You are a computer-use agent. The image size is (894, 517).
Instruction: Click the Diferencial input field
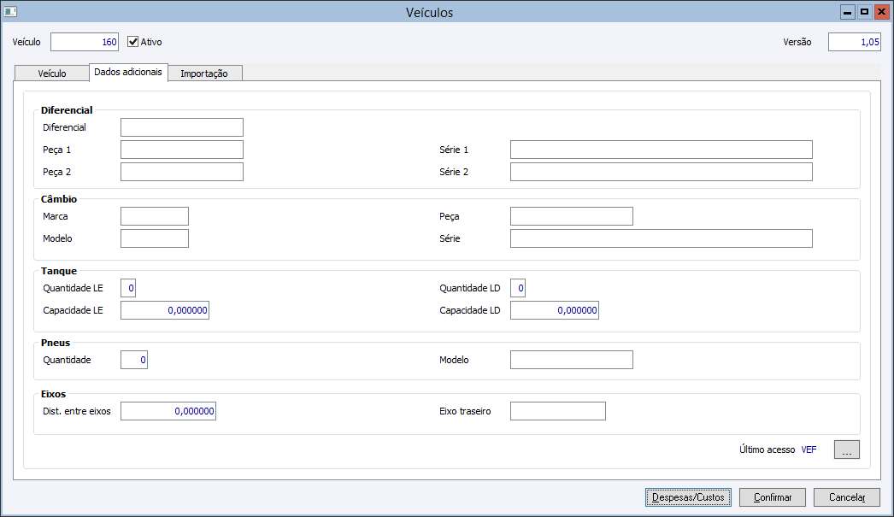click(x=182, y=127)
